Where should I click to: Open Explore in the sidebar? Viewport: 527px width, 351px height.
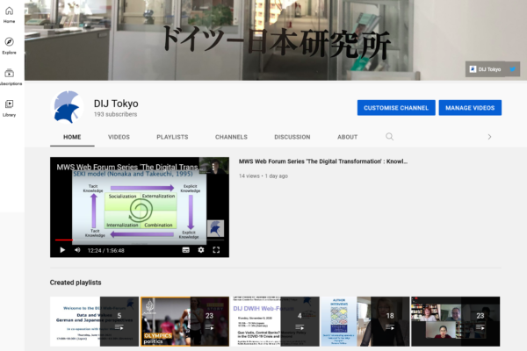[x=9, y=46]
